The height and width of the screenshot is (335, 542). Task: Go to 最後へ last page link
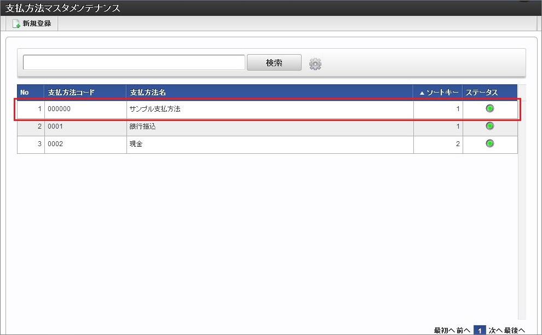coord(514,331)
